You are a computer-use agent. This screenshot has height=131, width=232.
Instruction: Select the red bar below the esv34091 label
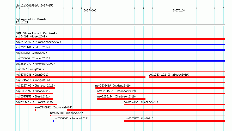[120, 39]
